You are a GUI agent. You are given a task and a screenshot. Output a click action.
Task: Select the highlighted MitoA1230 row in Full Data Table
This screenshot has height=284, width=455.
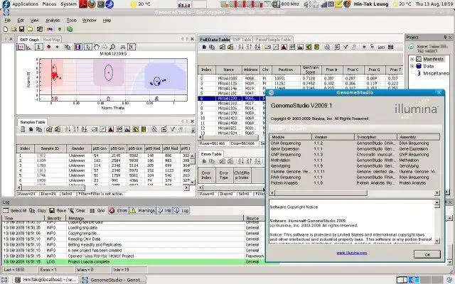click(x=232, y=99)
